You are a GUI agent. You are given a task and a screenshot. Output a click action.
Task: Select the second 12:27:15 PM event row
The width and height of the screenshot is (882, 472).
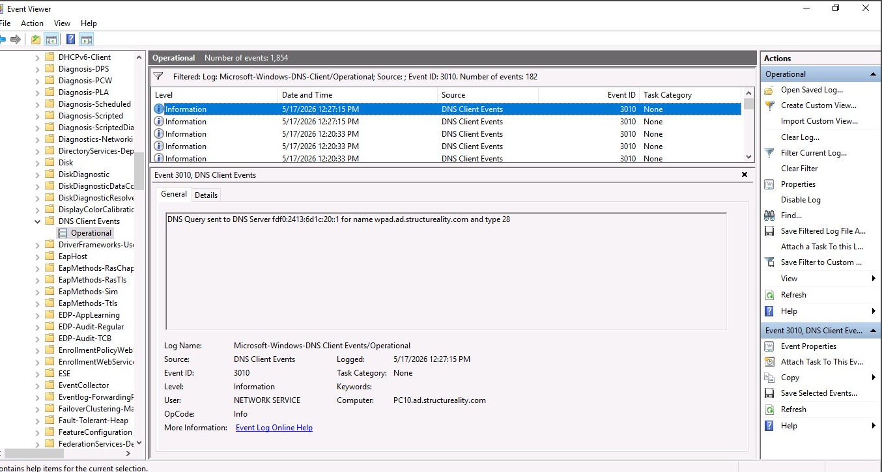pyautogui.click(x=446, y=122)
